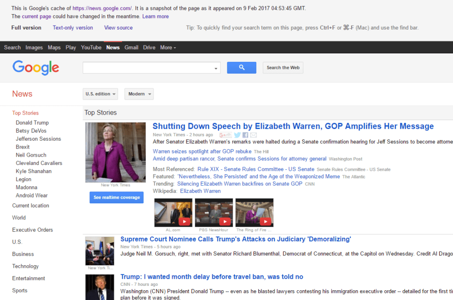Share Warren story on Facebook
The image size is (453, 300).
[x=245, y=135]
